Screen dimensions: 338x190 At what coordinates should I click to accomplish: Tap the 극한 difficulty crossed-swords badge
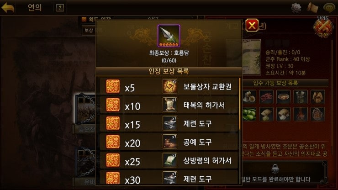[322, 27]
